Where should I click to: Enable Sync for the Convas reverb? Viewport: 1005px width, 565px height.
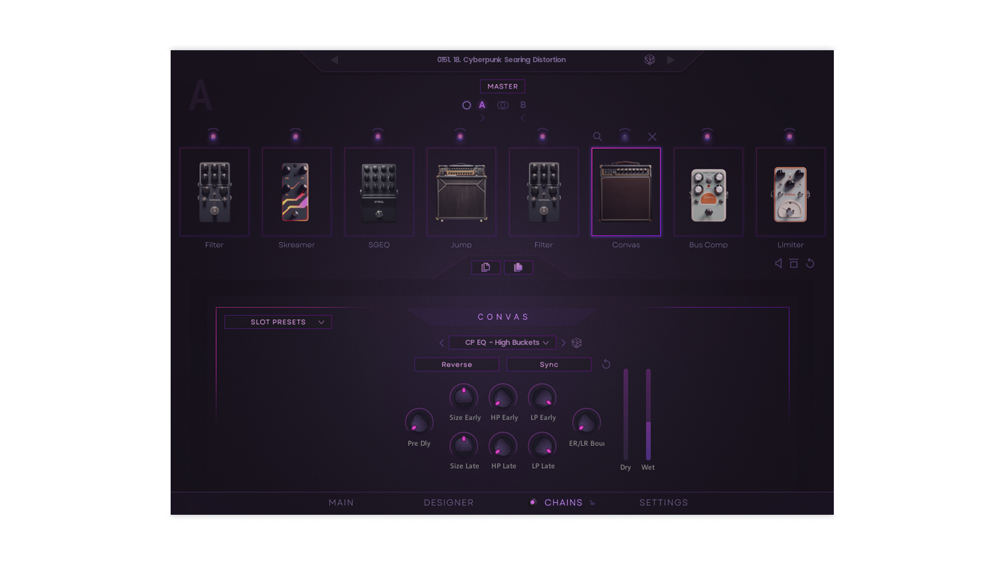coord(549,364)
